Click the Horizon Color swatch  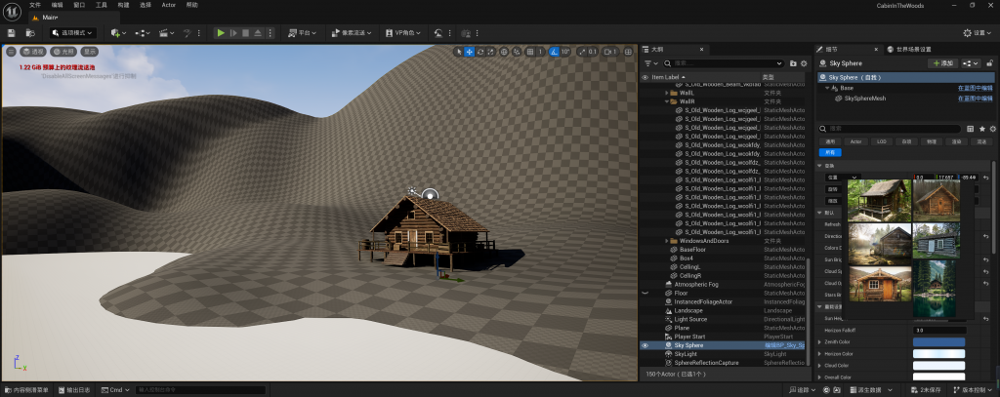click(937, 353)
